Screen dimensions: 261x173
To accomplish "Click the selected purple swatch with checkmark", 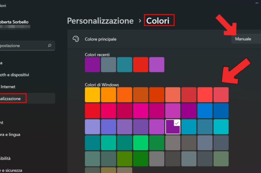I will [173, 127].
